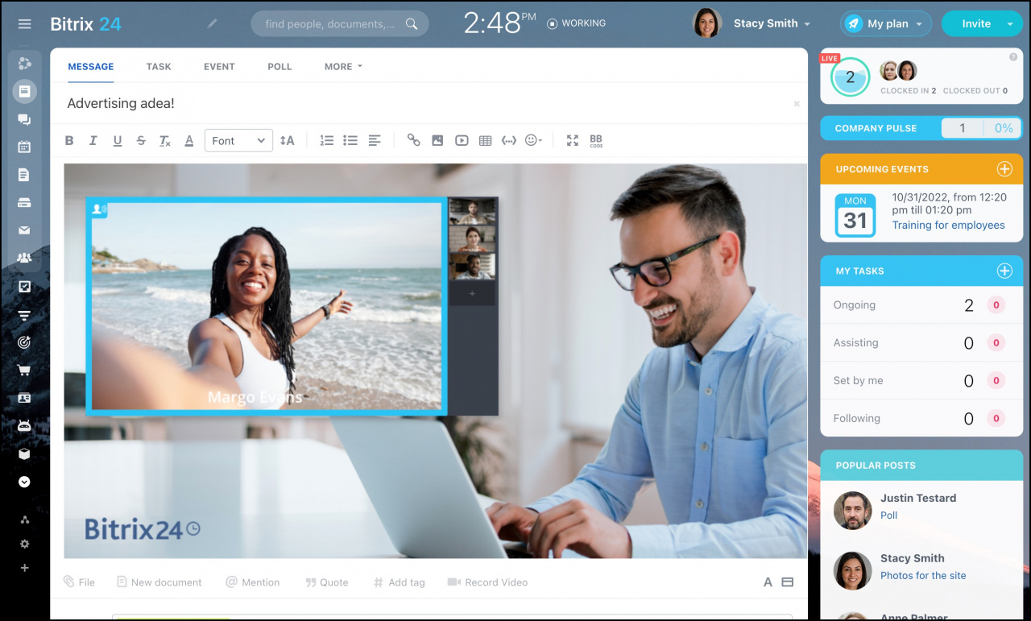
Task: Click the search people and documents field
Action: coord(339,24)
